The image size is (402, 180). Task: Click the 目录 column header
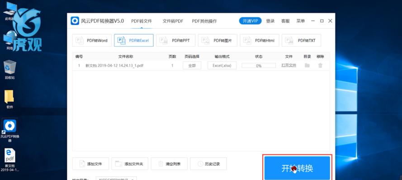[307, 57]
